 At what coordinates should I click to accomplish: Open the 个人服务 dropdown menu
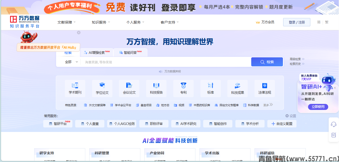[x=135, y=22]
